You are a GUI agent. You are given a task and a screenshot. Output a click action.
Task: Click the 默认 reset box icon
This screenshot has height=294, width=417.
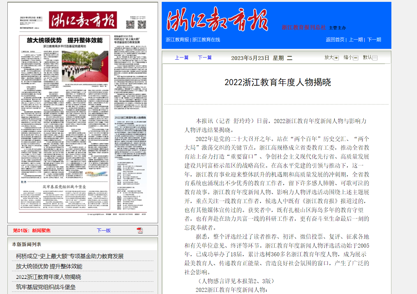point(375,58)
